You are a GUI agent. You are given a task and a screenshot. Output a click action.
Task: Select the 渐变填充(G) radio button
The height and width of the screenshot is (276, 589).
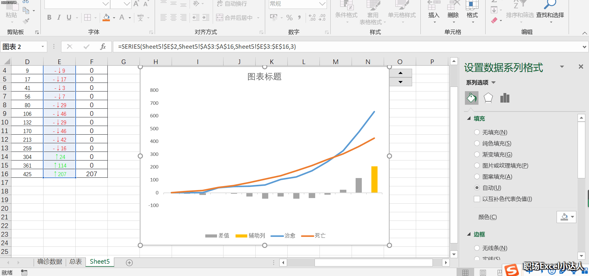tap(477, 154)
